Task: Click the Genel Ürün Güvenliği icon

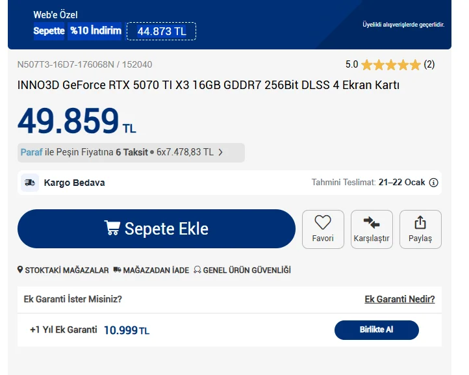Action: coord(197,270)
